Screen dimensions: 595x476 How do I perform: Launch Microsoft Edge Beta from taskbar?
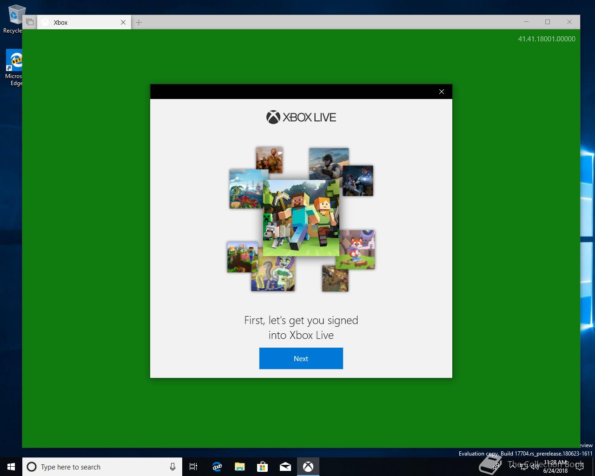click(217, 467)
